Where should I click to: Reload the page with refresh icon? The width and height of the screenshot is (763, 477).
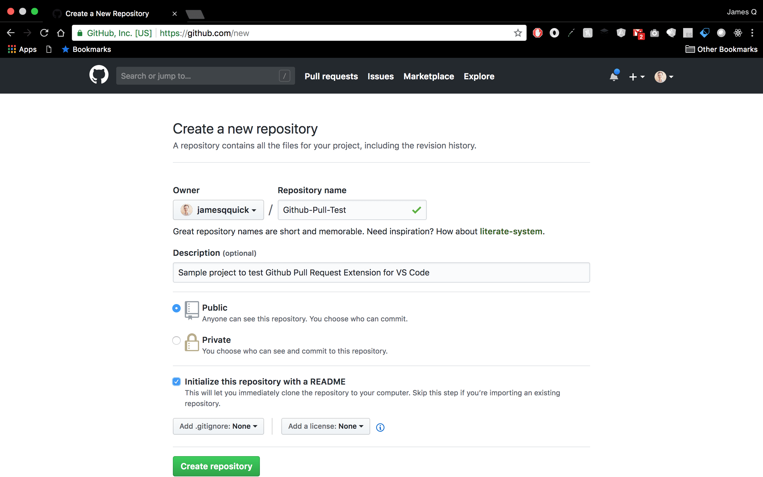[x=44, y=33]
